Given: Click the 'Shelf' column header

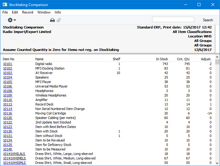Looking at the screenshot, I should coord(117,59).
